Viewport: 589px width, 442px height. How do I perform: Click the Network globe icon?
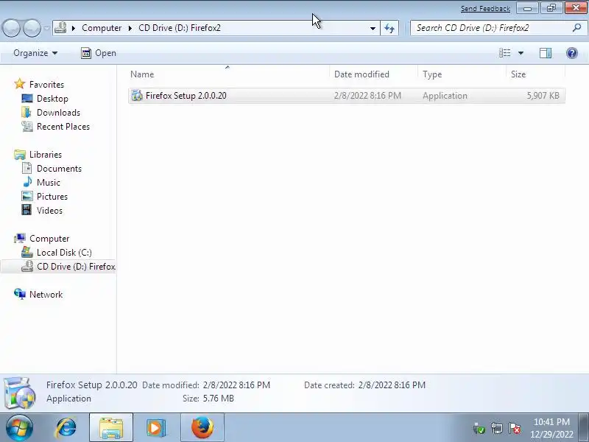(x=20, y=294)
